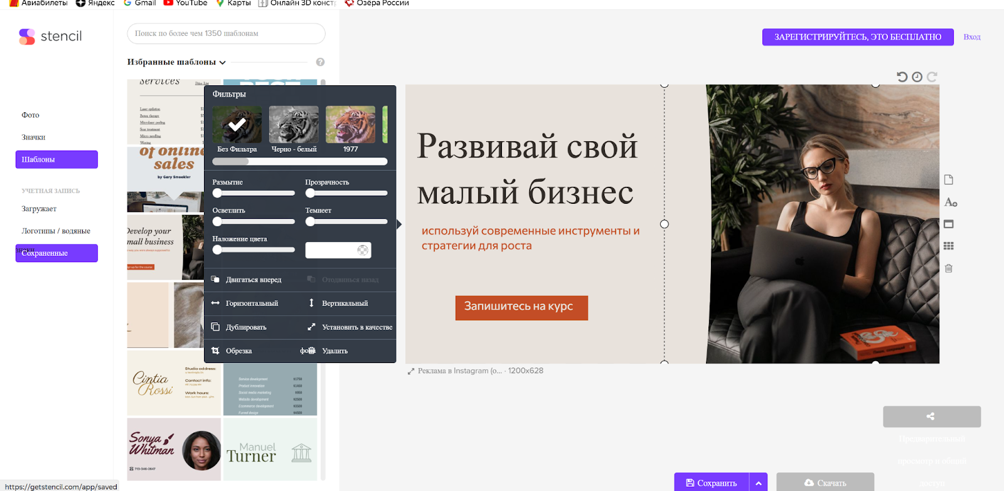
Task: Click the ЗАРЕГИСТРИРУЙТЕСЬ, ЭТО БЕСПЛАТНО button
Action: tap(857, 37)
